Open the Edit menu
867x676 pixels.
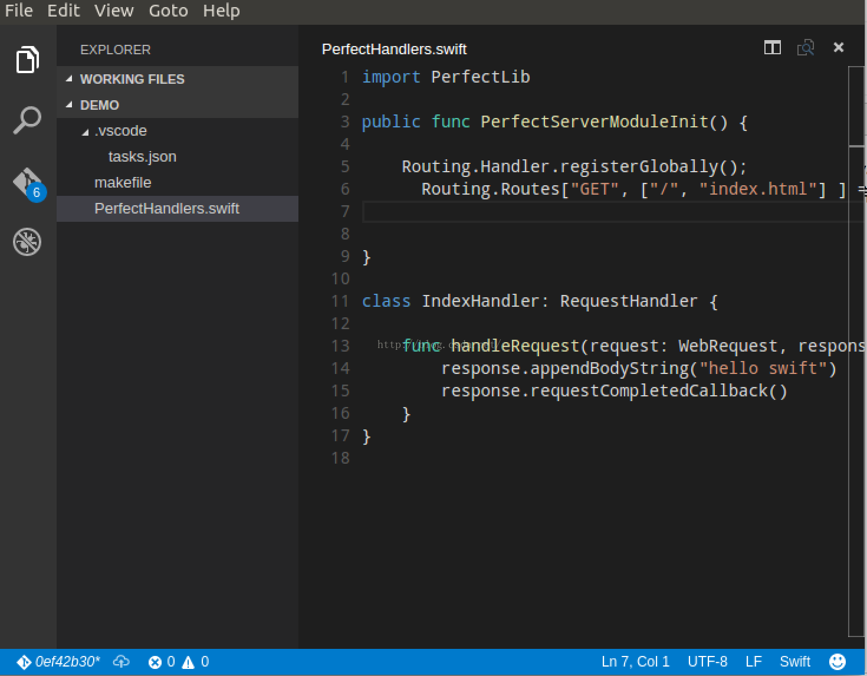pyautogui.click(x=64, y=11)
